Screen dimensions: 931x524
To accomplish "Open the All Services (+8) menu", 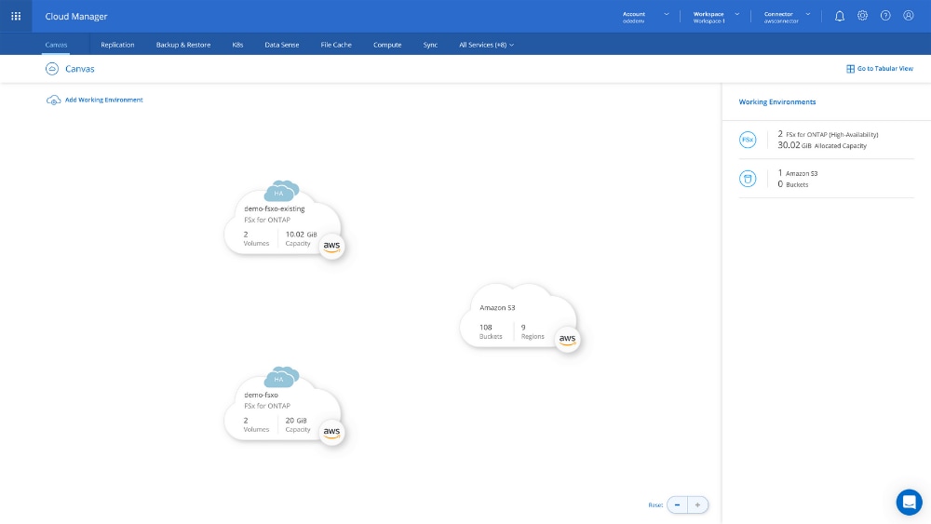I will [486, 45].
